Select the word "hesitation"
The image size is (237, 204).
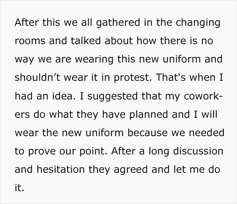coord(61,169)
